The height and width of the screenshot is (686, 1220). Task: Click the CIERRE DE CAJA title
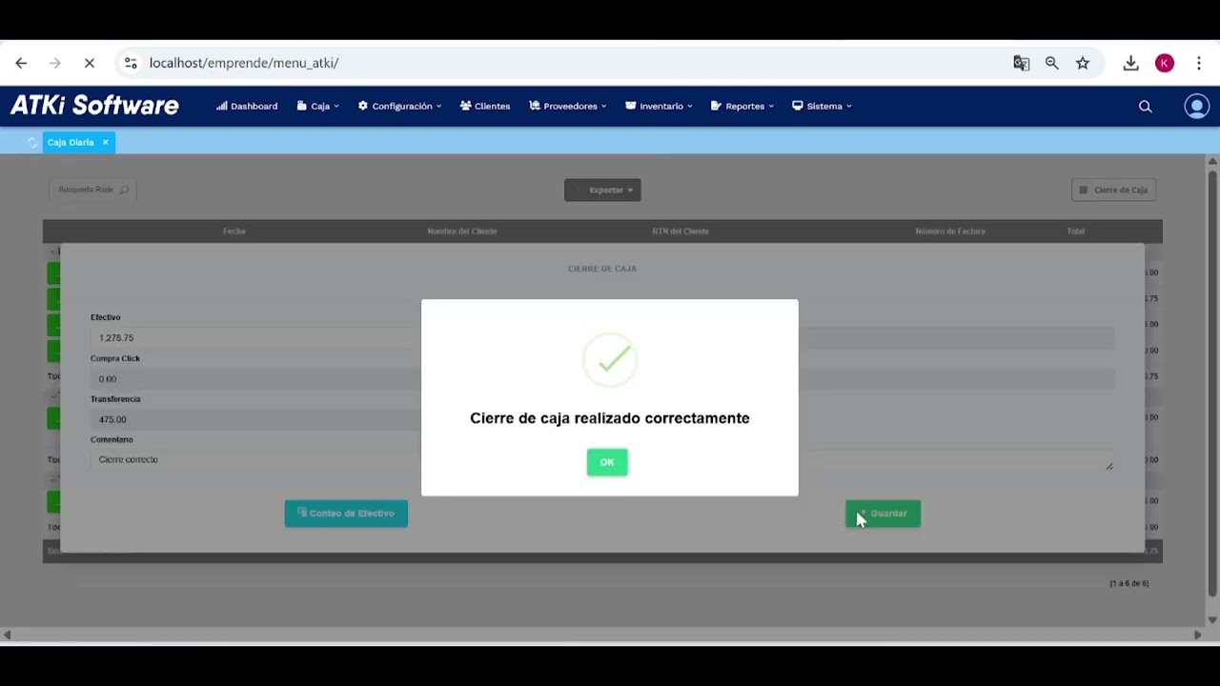[602, 269]
